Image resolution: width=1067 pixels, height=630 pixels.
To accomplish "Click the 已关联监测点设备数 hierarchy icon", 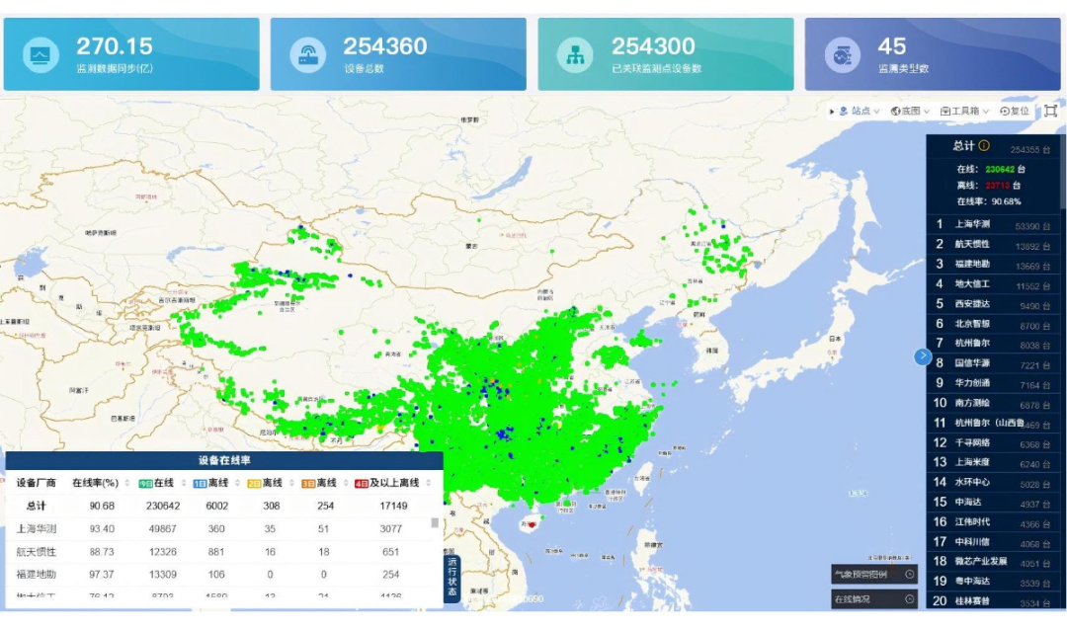I will [x=575, y=54].
